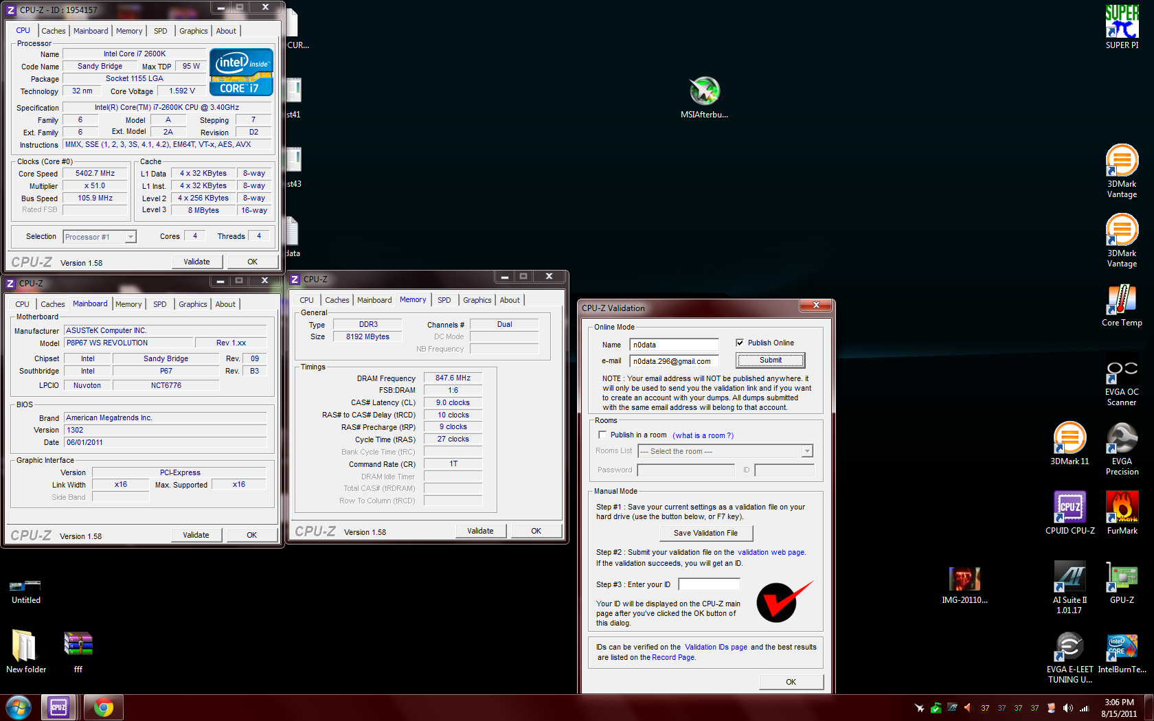This screenshot has height=721, width=1154.
Task: Click the 5402.7 MHz Core Speed value
Action: (x=95, y=174)
